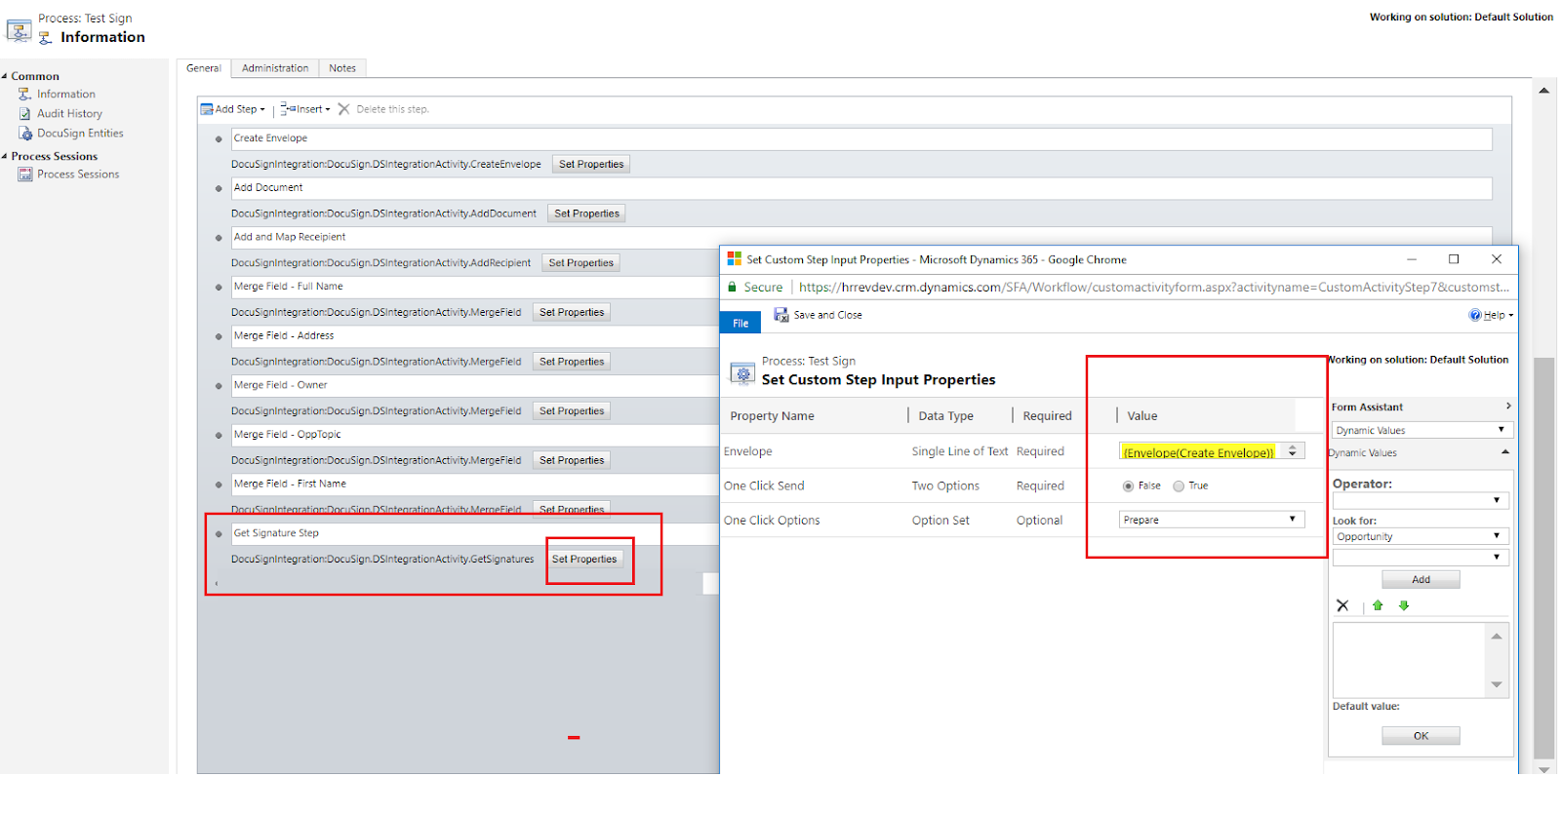
Task: Click the Process Sessions icon
Action: click(25, 175)
